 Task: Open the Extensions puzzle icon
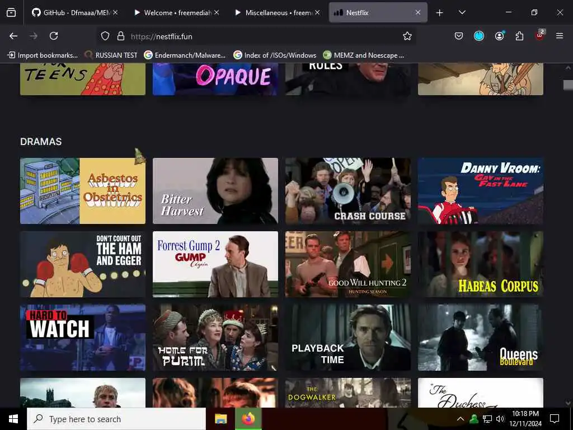519,36
